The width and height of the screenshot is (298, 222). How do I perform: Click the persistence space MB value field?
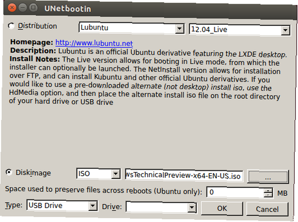click(x=235, y=192)
